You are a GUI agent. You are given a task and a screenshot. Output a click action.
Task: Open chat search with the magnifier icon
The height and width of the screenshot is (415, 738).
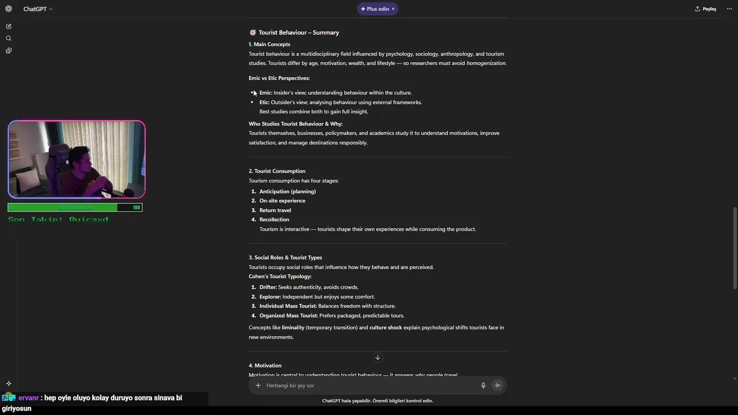(9, 39)
